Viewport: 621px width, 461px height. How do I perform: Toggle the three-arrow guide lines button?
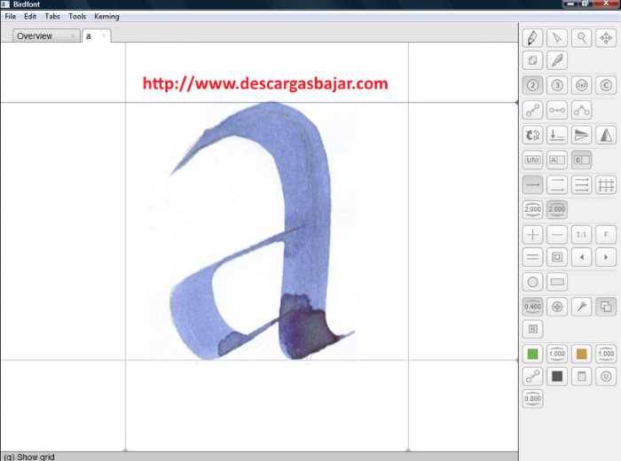tap(581, 184)
